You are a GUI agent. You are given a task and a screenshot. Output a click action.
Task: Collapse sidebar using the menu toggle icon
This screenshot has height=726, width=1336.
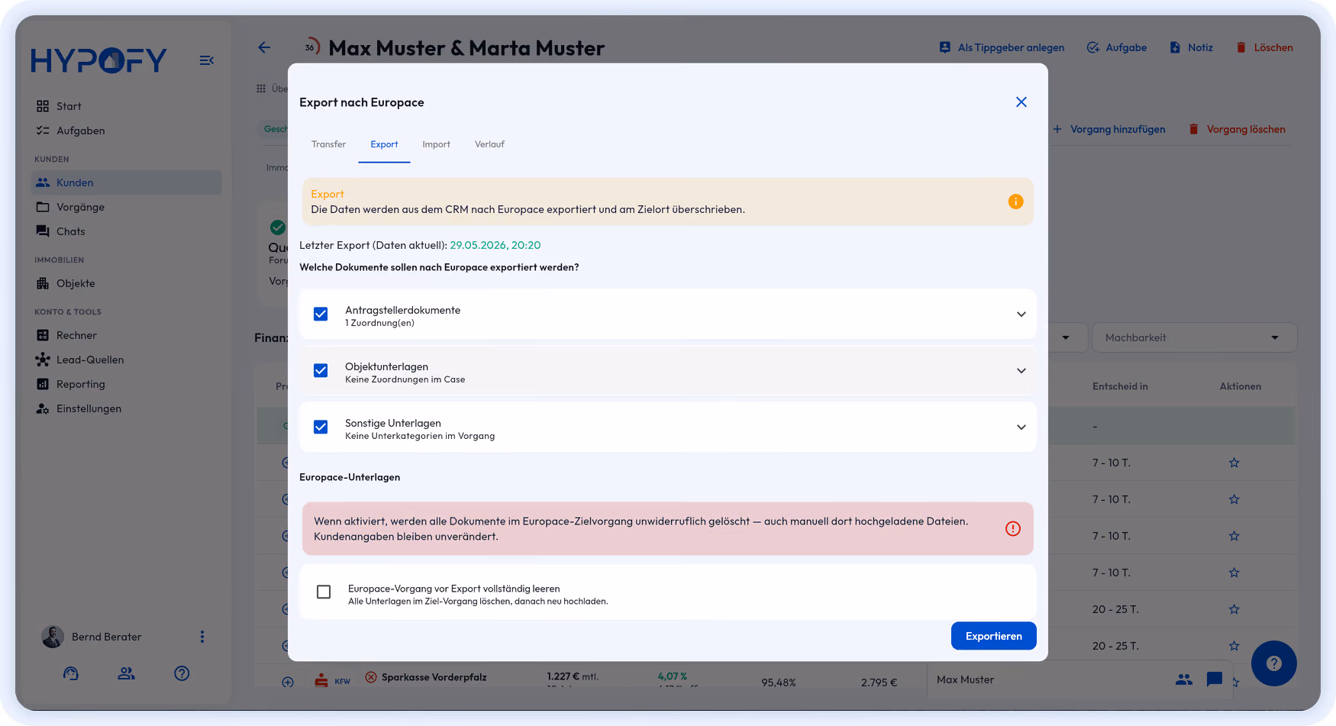coord(206,60)
